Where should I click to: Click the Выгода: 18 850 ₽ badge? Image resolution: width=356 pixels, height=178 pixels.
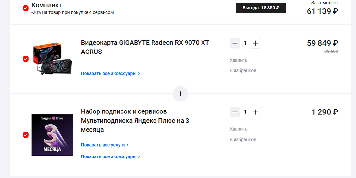pyautogui.click(x=261, y=8)
